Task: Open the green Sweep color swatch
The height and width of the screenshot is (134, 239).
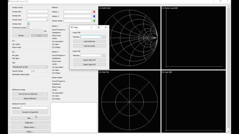Action: click(x=28, y=24)
